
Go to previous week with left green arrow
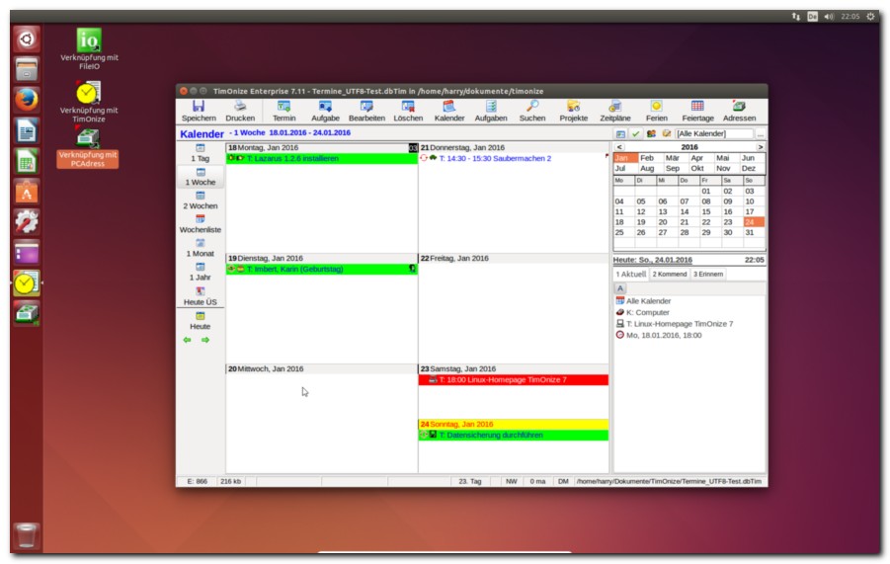tap(188, 340)
